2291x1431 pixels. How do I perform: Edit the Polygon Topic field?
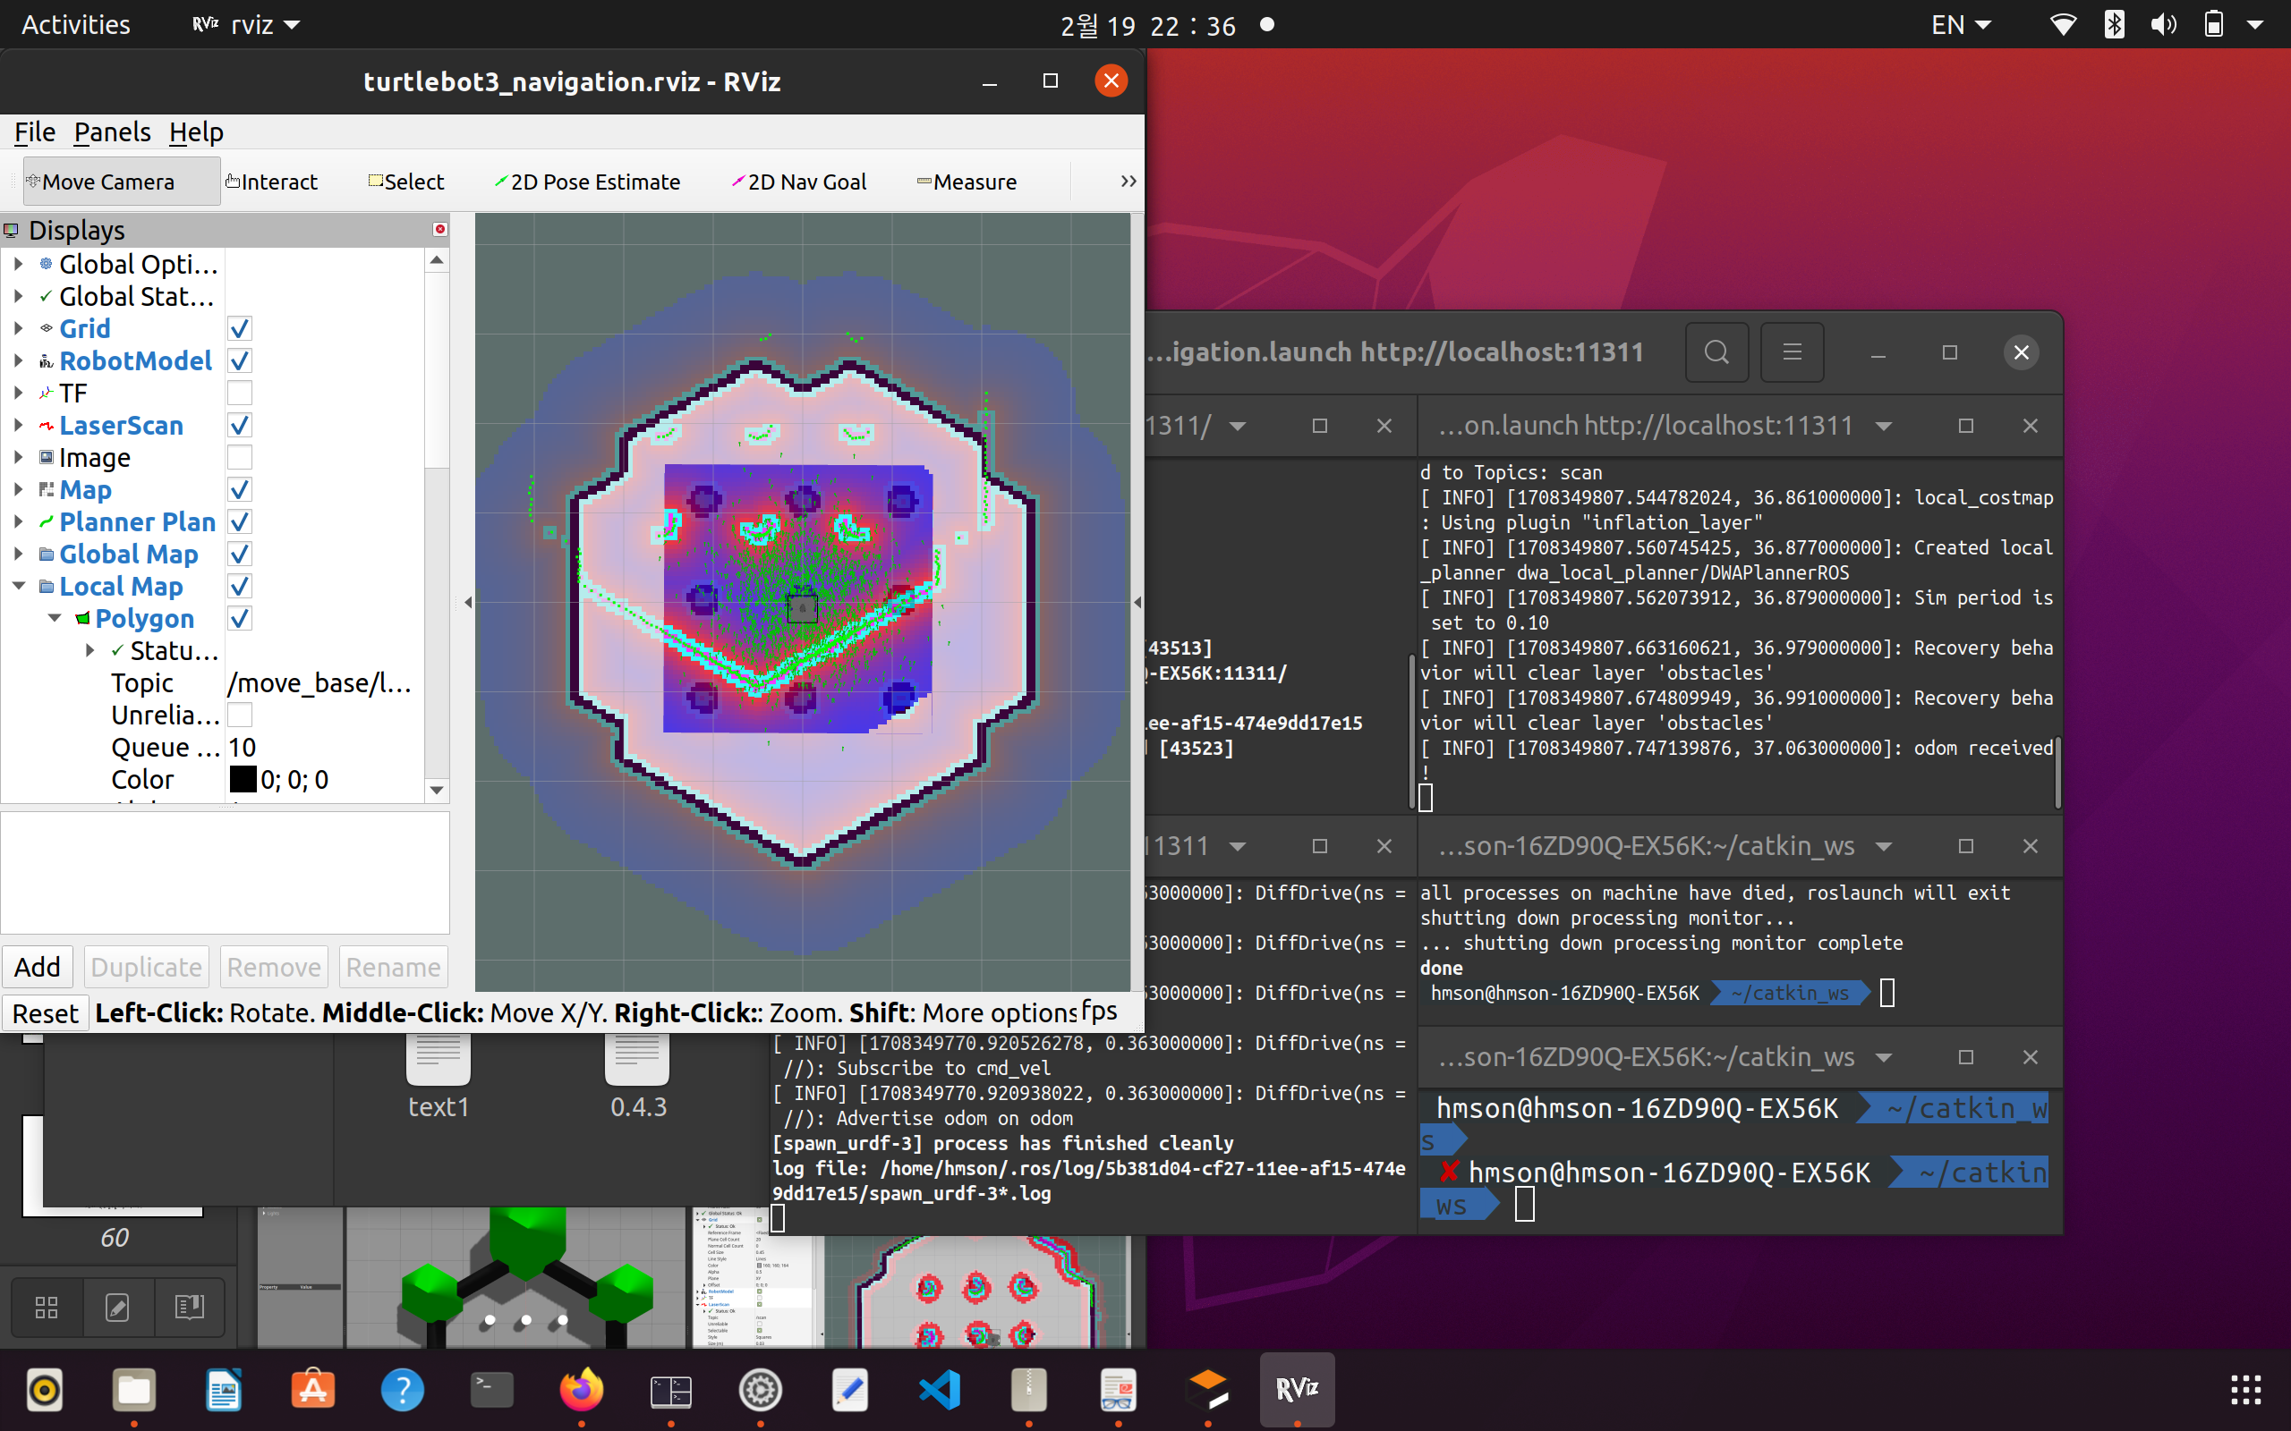coord(324,682)
